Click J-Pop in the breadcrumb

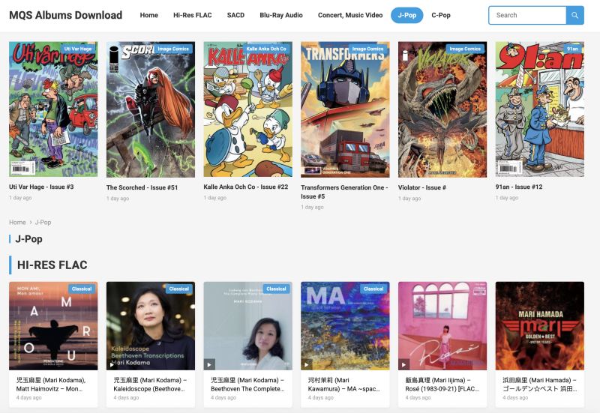click(43, 222)
